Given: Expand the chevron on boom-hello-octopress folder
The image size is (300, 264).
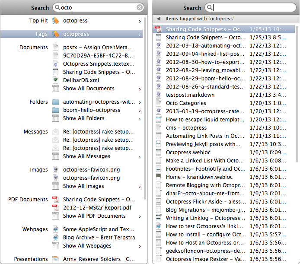Looking at the screenshot, I should [x=140, y=111].
